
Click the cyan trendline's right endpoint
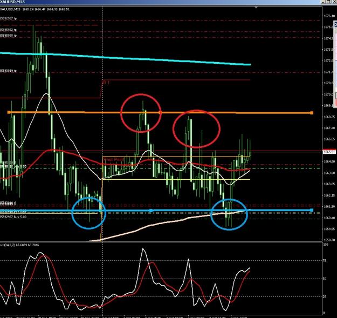pos(250,64)
